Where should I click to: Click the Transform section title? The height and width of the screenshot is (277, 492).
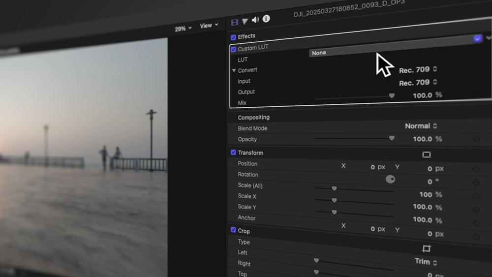pyautogui.click(x=250, y=153)
